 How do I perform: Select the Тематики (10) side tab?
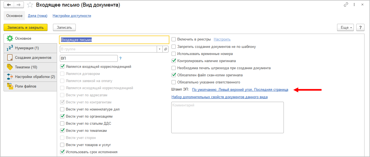tap(26, 67)
